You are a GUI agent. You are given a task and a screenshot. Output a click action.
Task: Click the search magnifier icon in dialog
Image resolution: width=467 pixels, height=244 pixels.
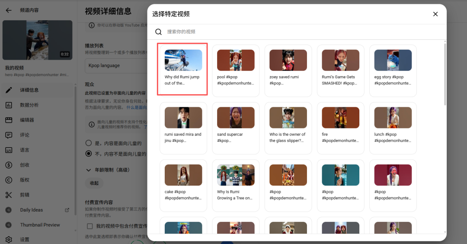click(x=158, y=32)
